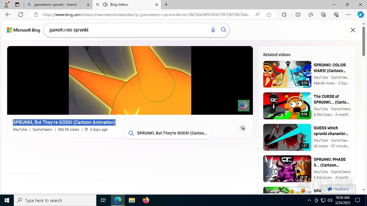
Task: Click the taskbar search box
Action: point(55,200)
